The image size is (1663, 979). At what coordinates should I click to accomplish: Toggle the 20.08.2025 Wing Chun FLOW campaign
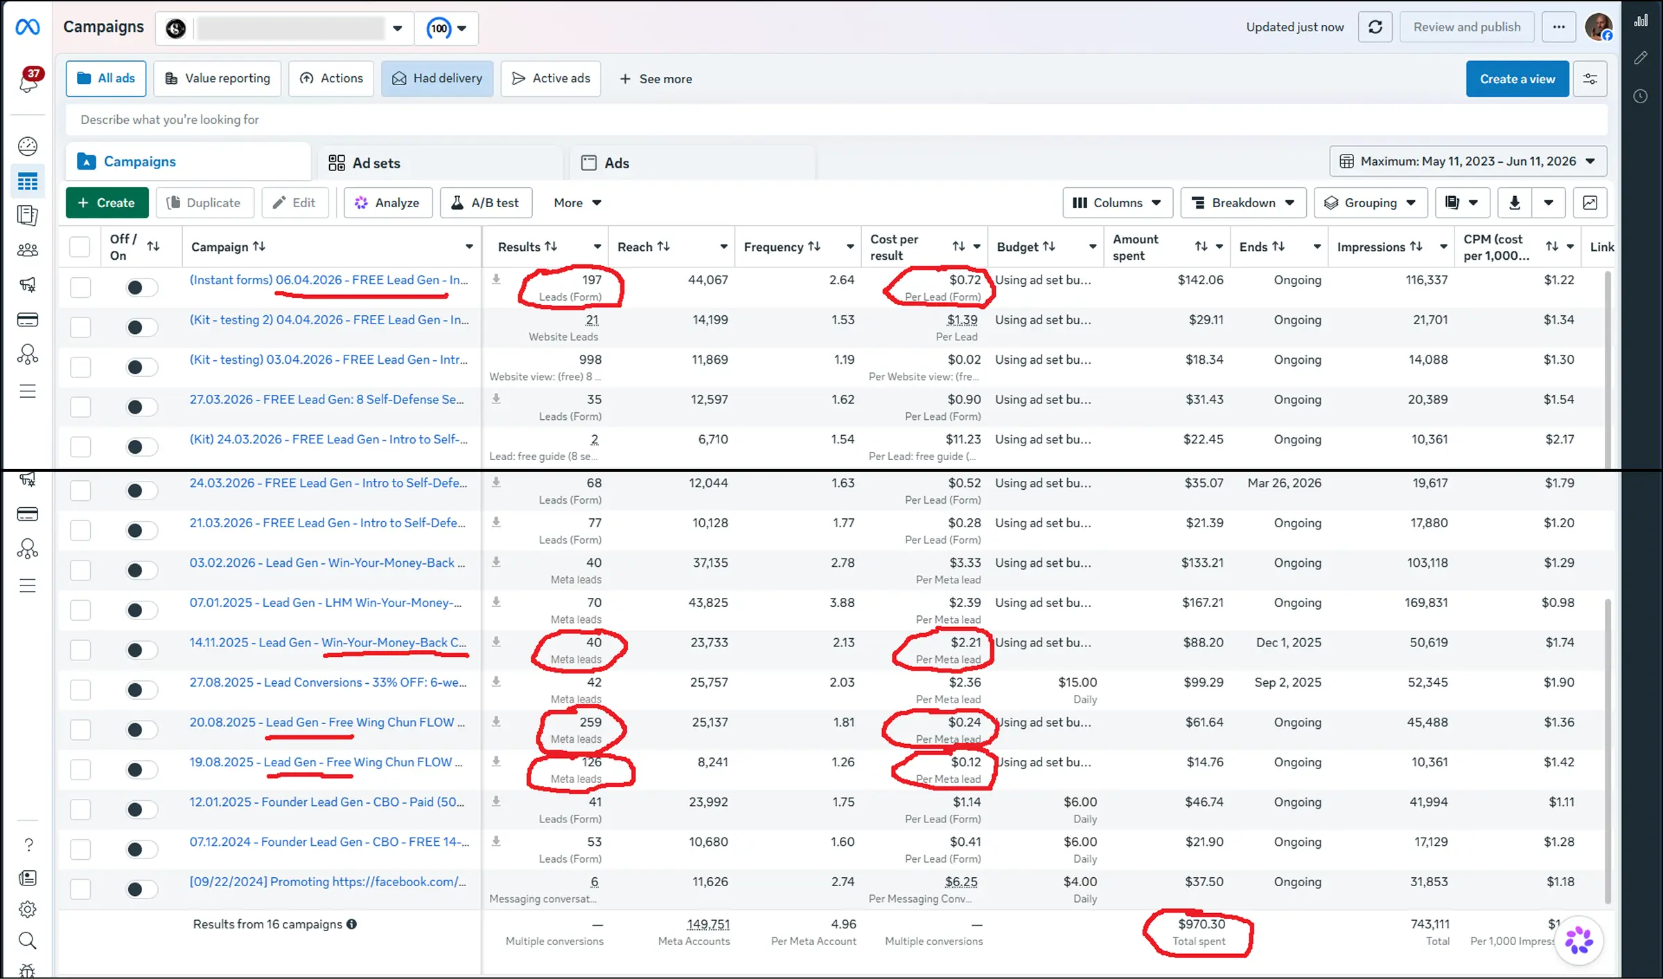(x=141, y=730)
